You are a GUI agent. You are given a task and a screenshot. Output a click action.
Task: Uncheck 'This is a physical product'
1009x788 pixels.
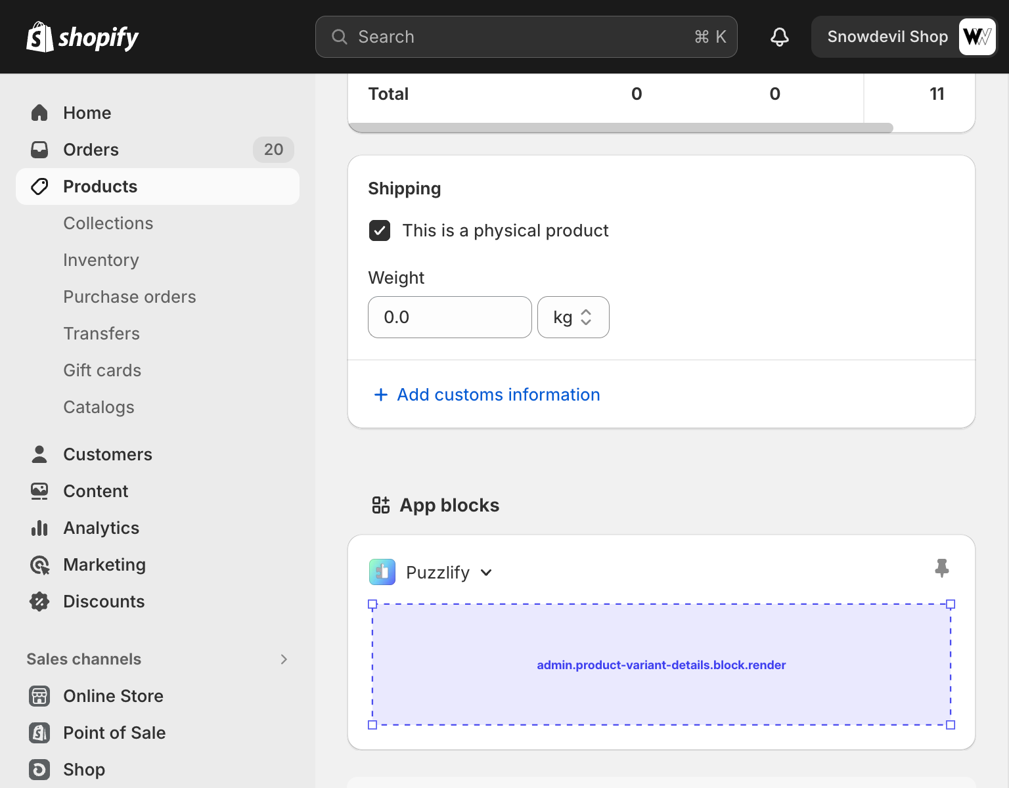pos(380,230)
